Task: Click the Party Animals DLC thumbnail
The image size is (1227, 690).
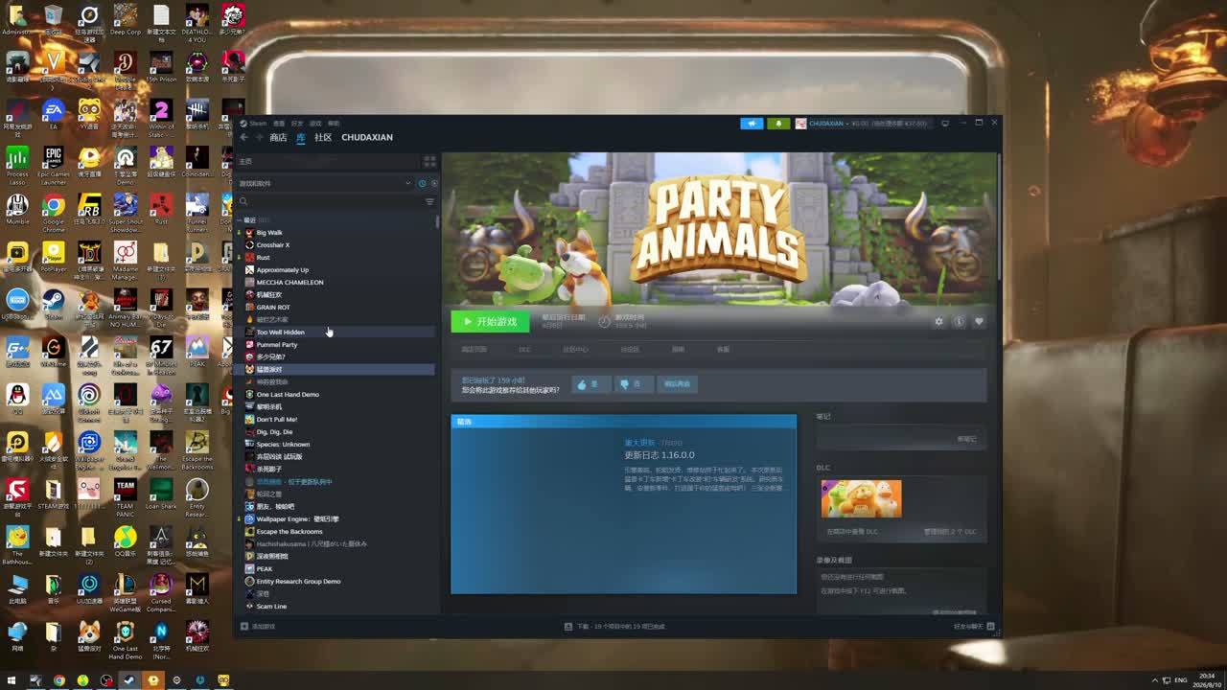Action: tap(861, 498)
